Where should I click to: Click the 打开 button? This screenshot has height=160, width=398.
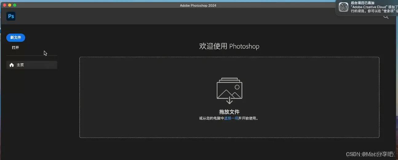pos(15,48)
